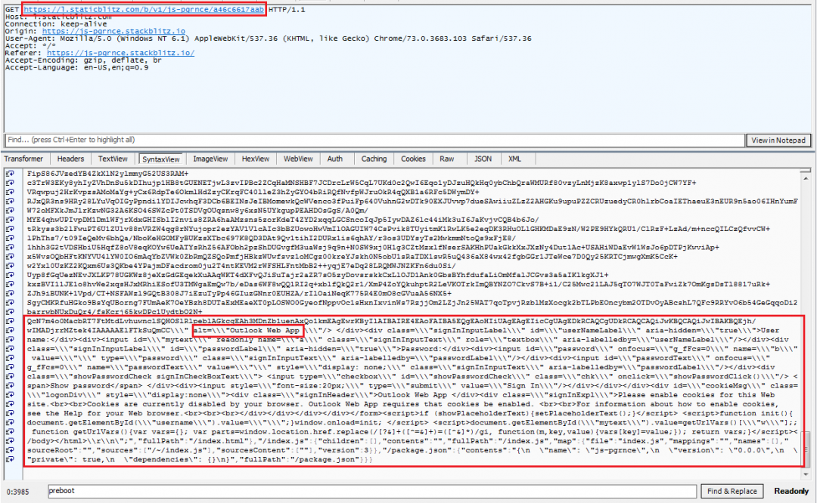
Task: Open the Cookies tab
Action: (x=413, y=159)
